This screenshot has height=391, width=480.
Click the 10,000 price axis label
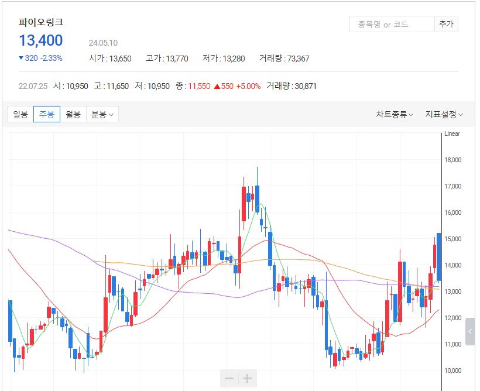[454, 371]
